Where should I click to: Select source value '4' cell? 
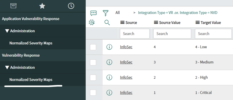point(155,47)
